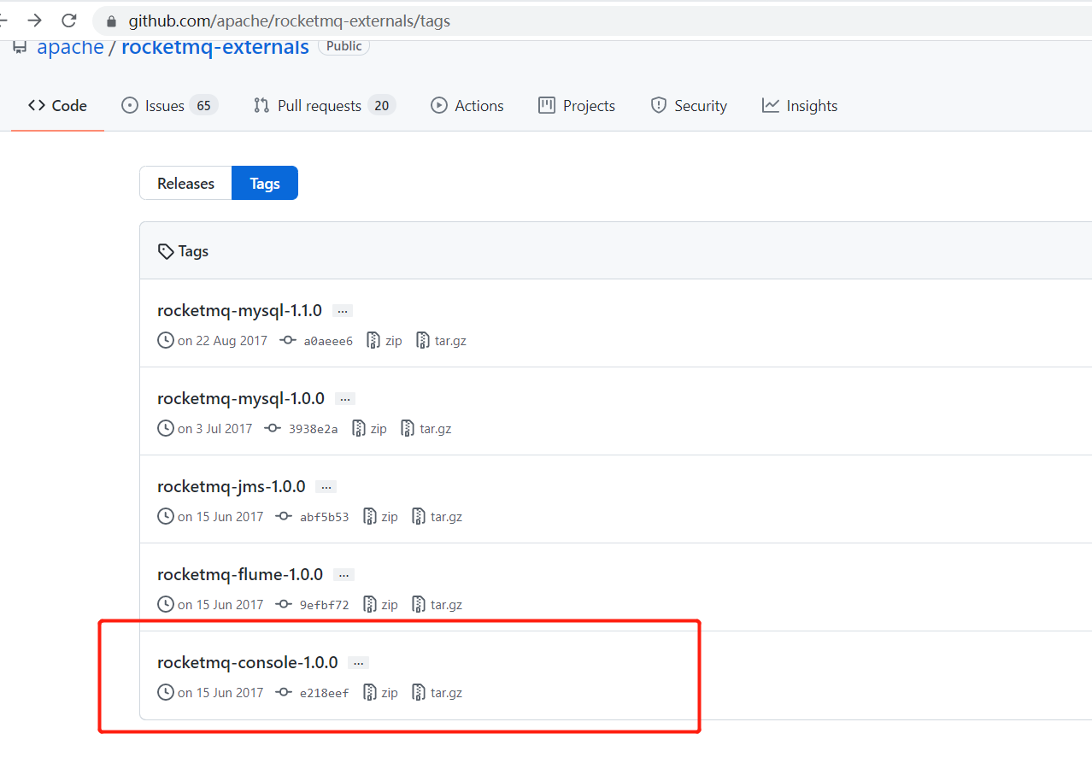Open the rocketmq-flume-1.0.0 tag
Viewport: 1092px width, 769px height.
[240, 574]
